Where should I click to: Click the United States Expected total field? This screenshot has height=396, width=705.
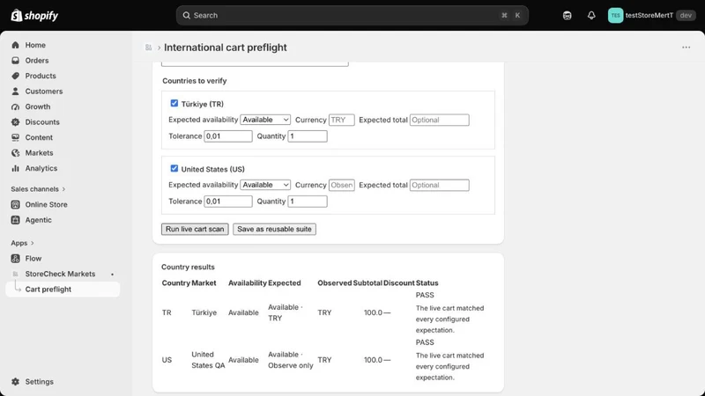pos(439,185)
